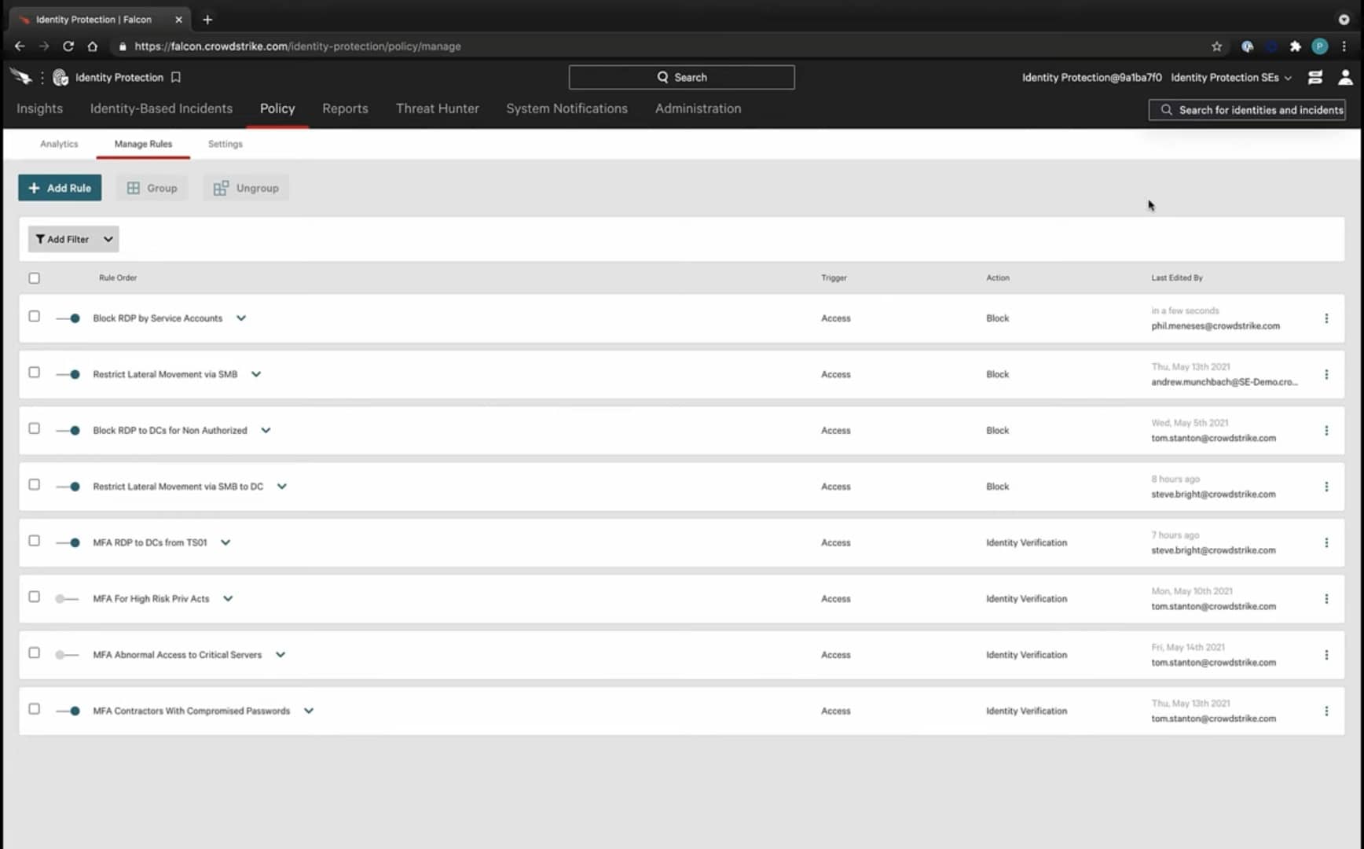Open Identity-Based Incidents
The width and height of the screenshot is (1364, 849).
coord(161,108)
